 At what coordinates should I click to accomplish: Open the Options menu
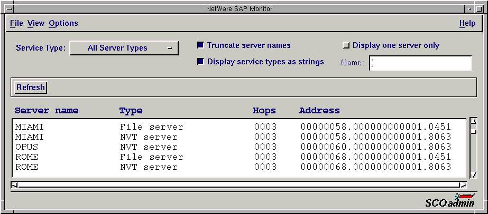63,23
